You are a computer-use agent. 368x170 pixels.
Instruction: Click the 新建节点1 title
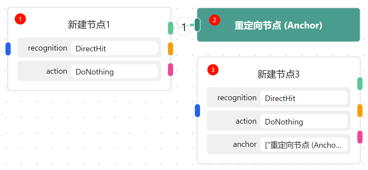[89, 25]
